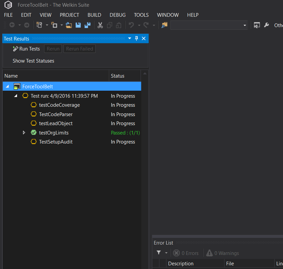
Task: Click the Undo arrow icon
Action: point(131,25)
